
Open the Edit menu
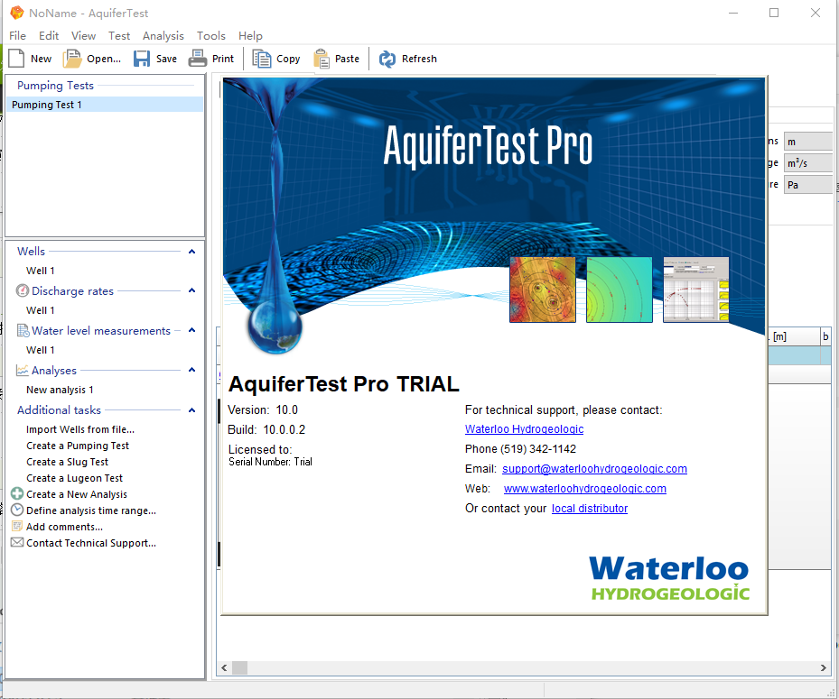pyautogui.click(x=49, y=36)
